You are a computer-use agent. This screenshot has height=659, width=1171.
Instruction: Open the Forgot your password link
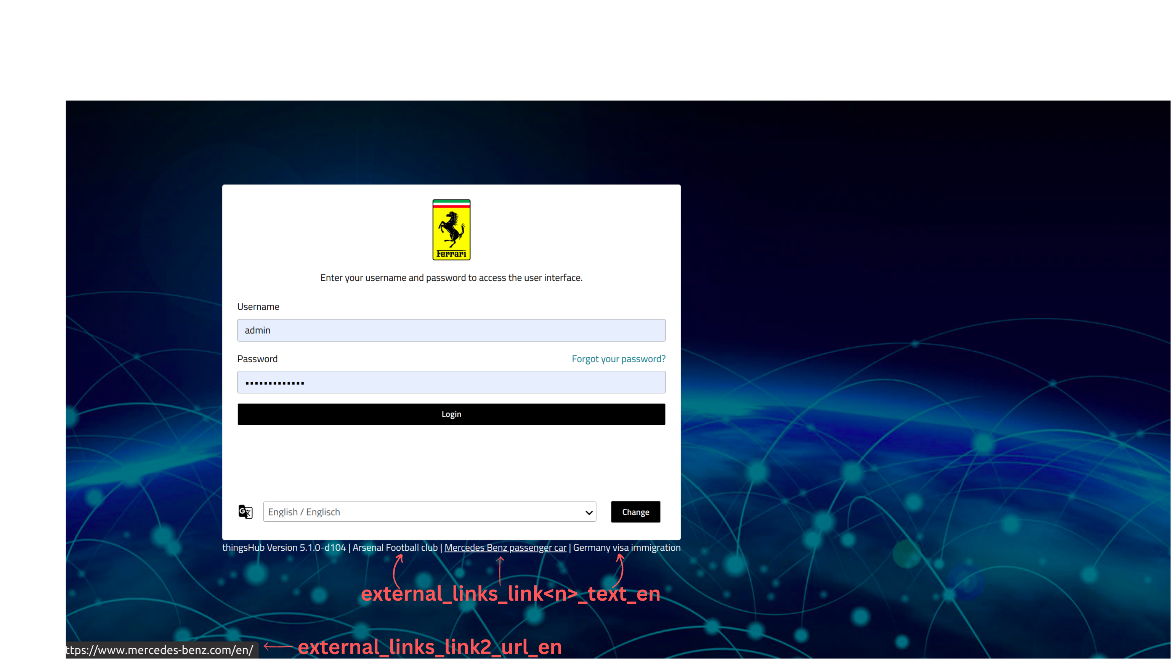pos(618,359)
